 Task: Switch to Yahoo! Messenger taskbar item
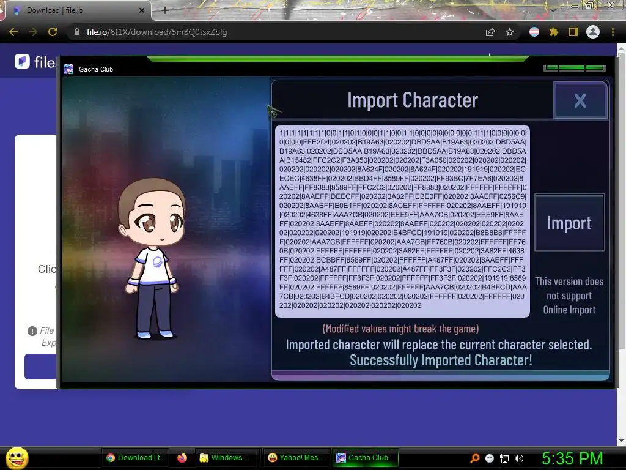(x=296, y=458)
